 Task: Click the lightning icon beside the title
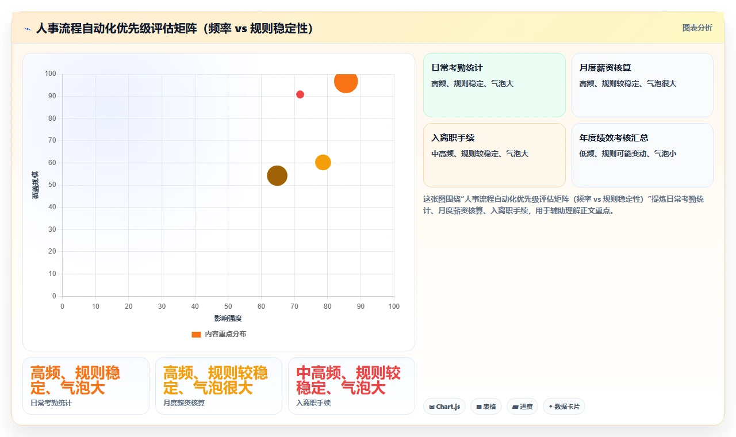(28, 28)
